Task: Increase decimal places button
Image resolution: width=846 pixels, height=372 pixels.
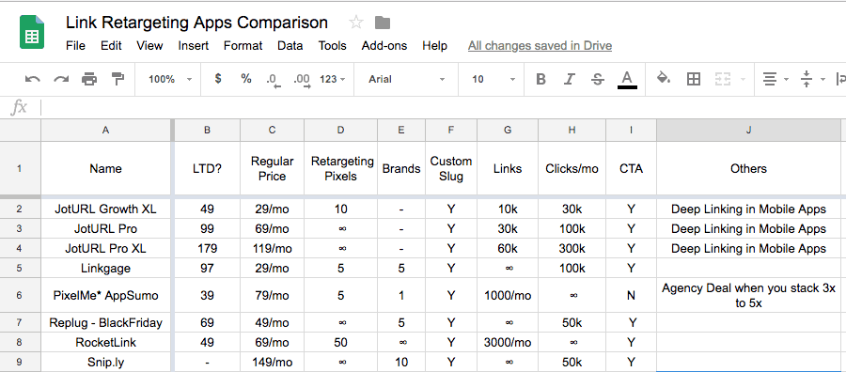Action: [x=302, y=80]
